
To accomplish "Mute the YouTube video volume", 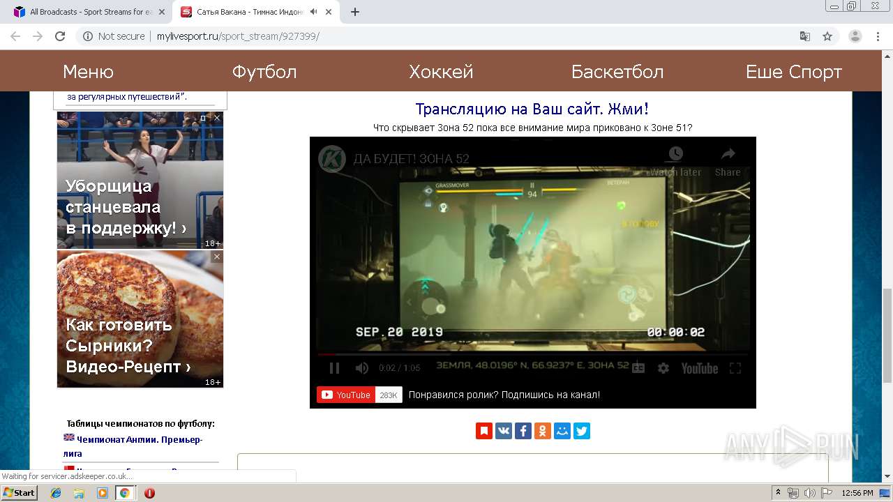I will (x=361, y=368).
